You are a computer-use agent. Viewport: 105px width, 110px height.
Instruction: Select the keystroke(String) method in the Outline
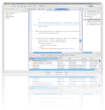(93, 23)
